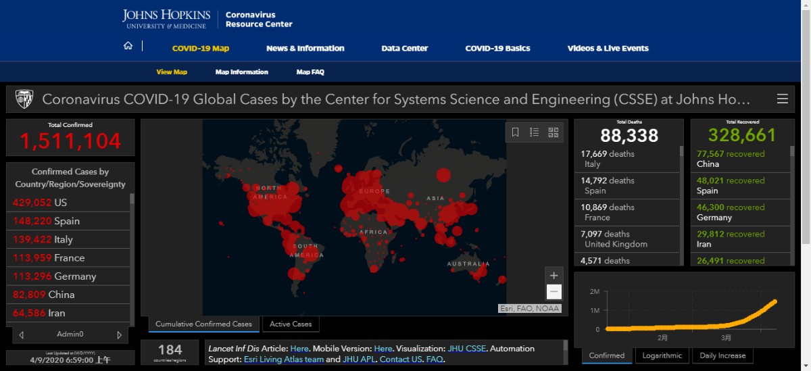Switch to Active Cases tab
Screen dimensions: 811x371
tap(291, 324)
